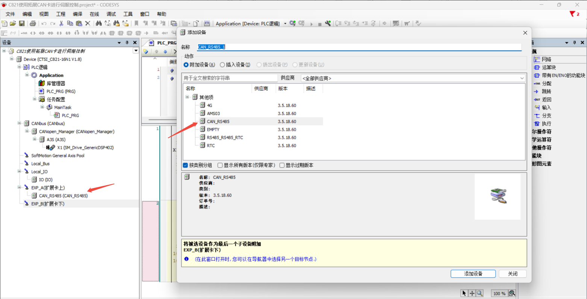
Task: Select EXP_B(扩展卡下) in the device tree
Action: pos(48,204)
